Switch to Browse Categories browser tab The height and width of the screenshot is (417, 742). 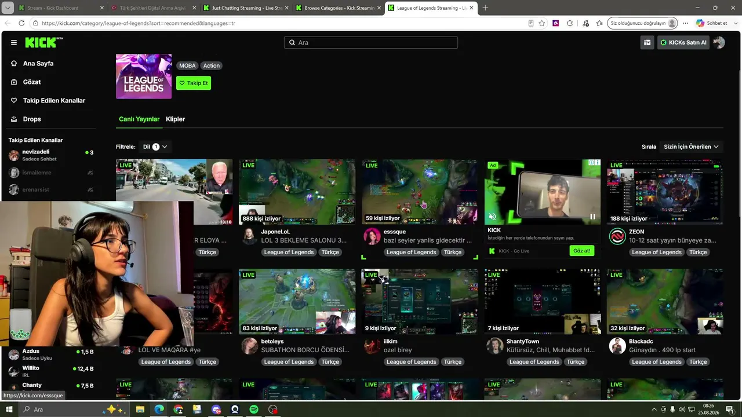pos(339,8)
